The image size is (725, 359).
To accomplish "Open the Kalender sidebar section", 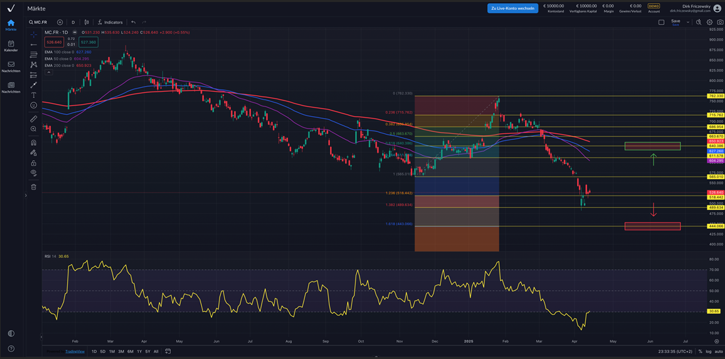I will point(11,46).
